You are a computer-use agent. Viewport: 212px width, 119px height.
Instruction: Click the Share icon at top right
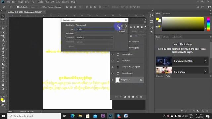tap(209, 7)
